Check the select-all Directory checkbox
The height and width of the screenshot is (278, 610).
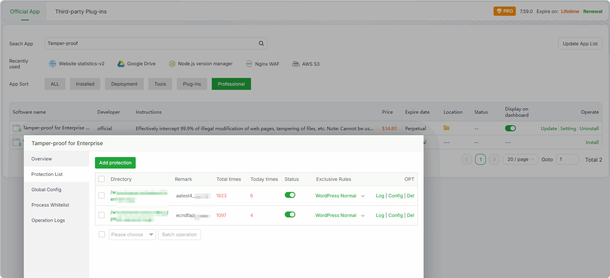[x=101, y=179]
